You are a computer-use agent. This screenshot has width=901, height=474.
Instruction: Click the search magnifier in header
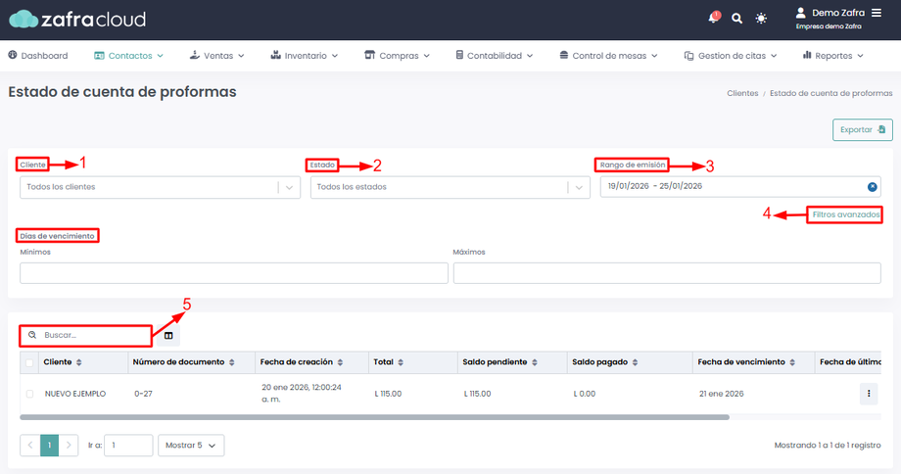click(x=736, y=19)
